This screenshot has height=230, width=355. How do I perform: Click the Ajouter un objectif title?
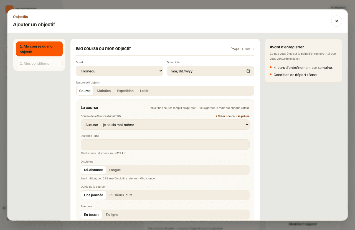(34, 24)
